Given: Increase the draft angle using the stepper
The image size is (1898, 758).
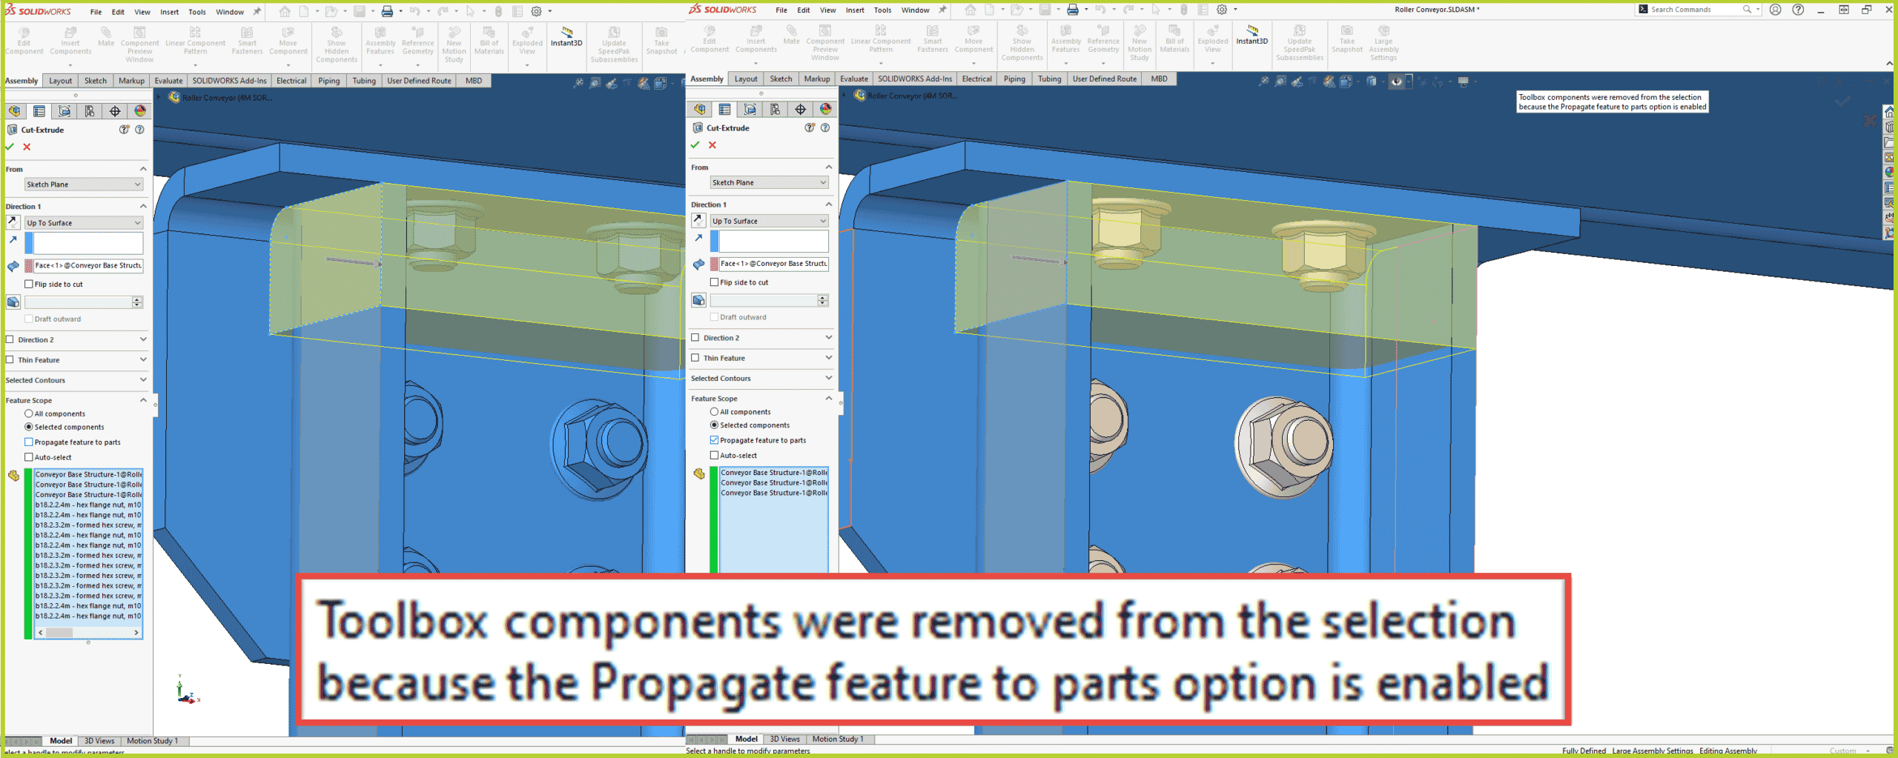Looking at the screenshot, I should tap(137, 299).
